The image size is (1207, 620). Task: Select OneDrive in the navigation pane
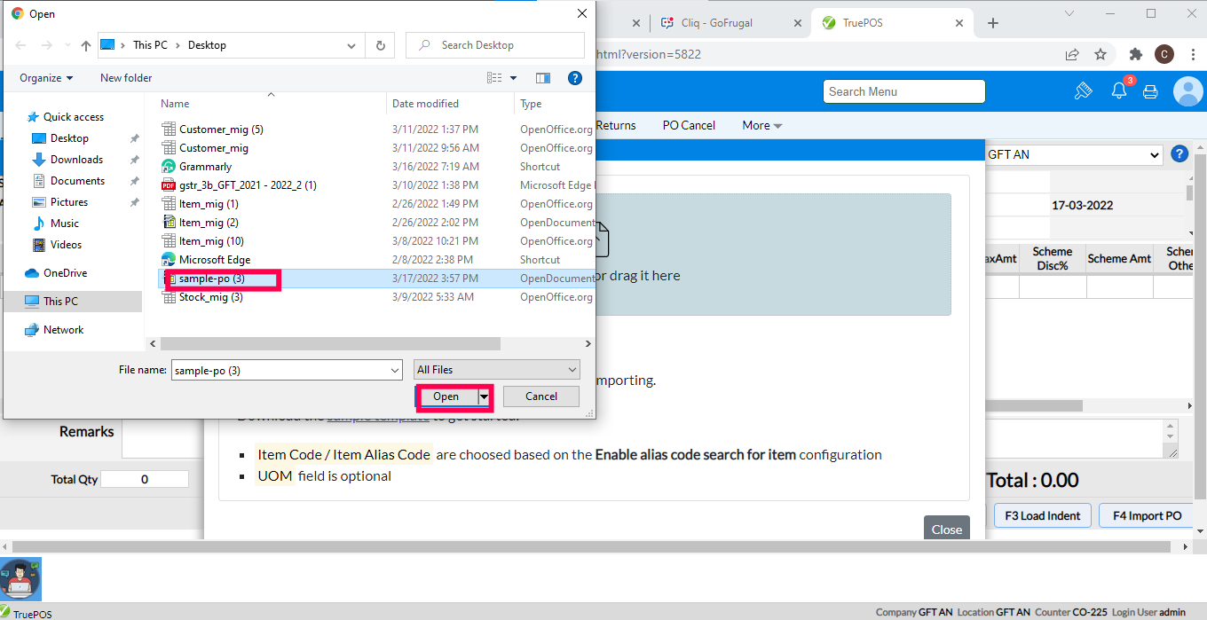click(65, 273)
